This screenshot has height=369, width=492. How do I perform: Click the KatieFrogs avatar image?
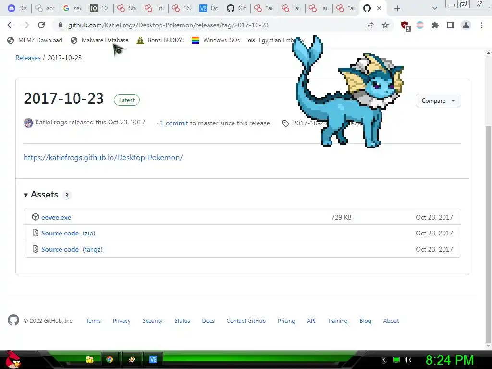(28, 123)
